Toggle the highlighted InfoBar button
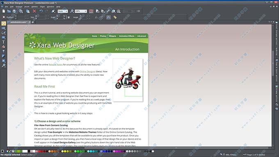This screenshot has width=279, height=157. coord(108,17)
